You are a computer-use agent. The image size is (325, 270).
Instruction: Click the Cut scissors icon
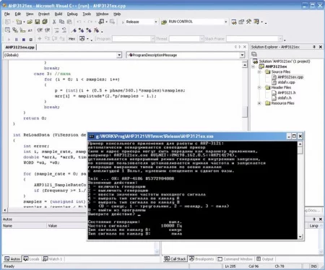(54, 22)
